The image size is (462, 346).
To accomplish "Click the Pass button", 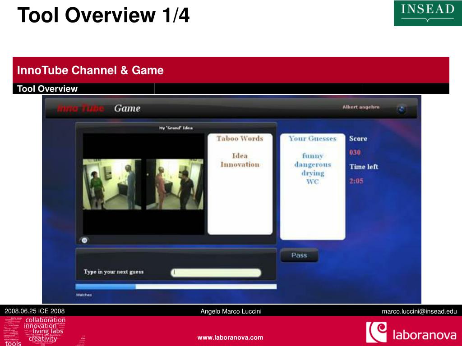I will coord(299,255).
